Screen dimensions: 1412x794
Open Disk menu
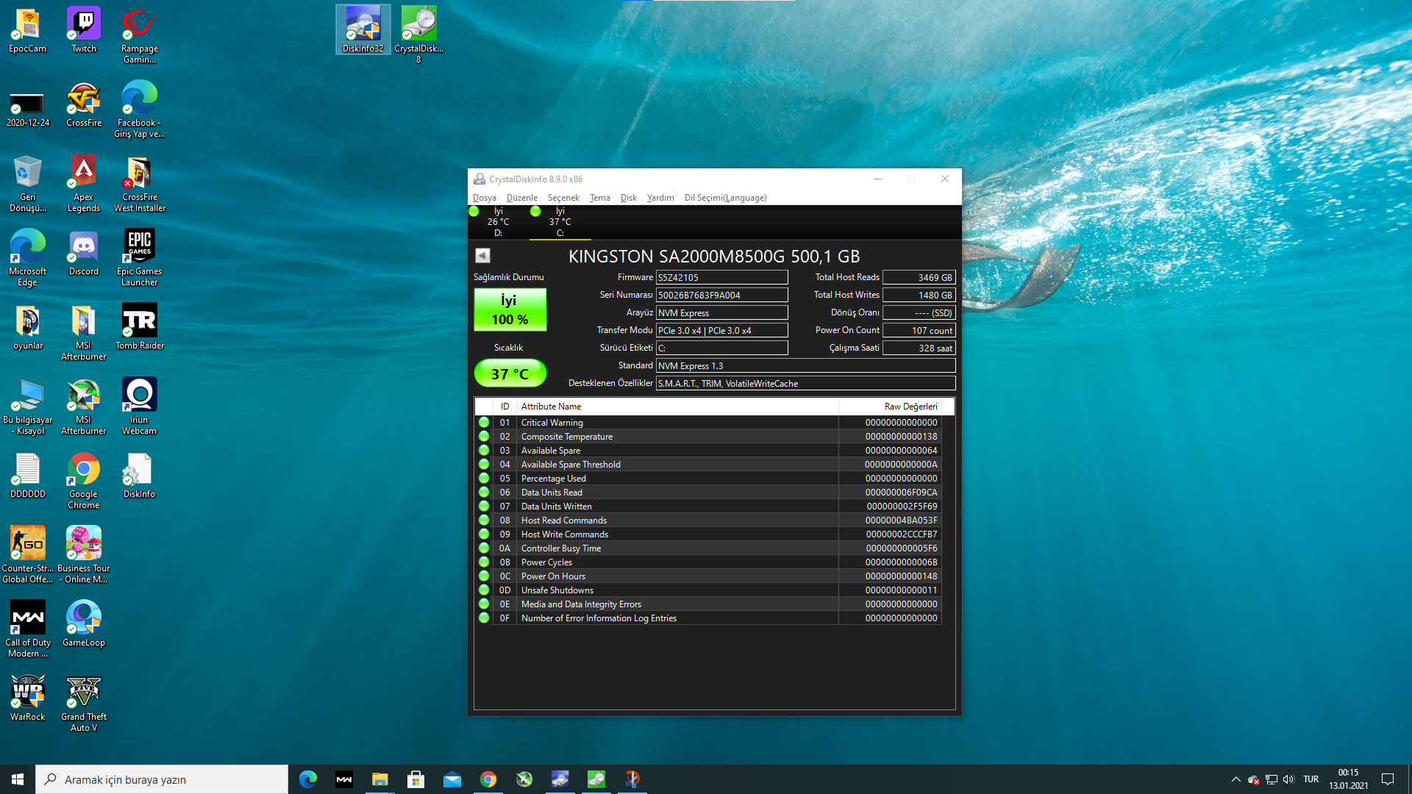pos(629,198)
